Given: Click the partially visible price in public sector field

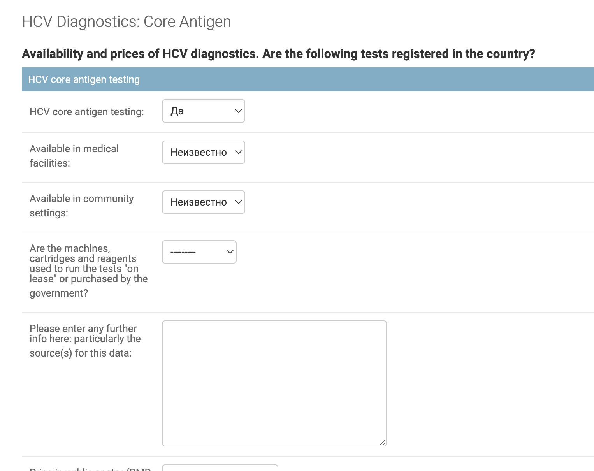Looking at the screenshot, I should [x=220, y=467].
